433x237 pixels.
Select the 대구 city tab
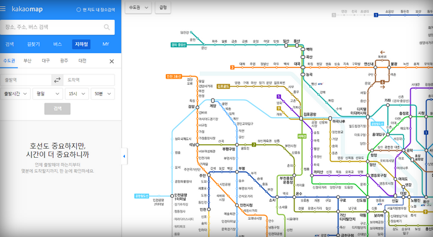point(46,61)
